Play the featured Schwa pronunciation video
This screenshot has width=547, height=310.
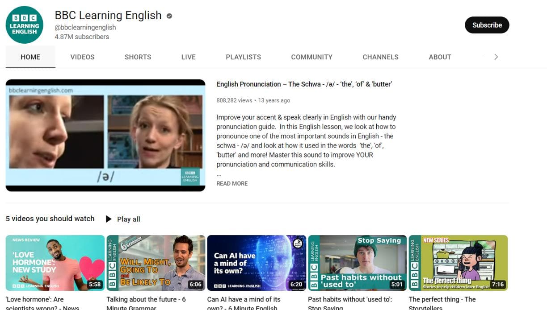pos(105,136)
